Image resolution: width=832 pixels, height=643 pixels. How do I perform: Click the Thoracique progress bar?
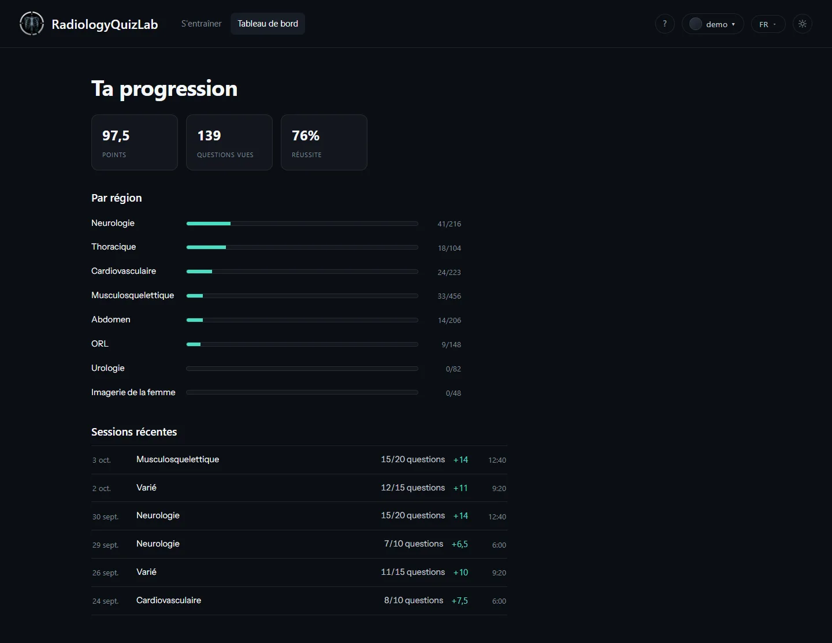point(302,247)
